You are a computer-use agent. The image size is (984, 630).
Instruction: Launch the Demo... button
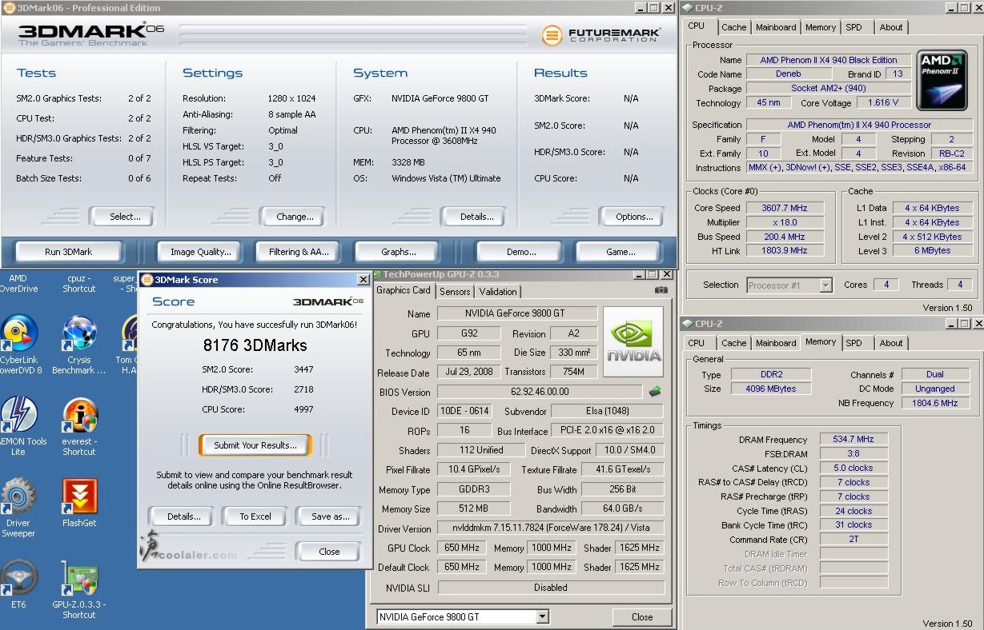(521, 252)
